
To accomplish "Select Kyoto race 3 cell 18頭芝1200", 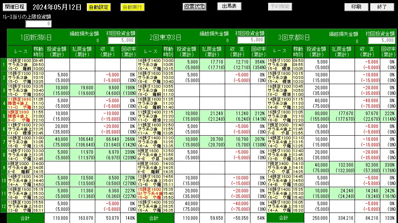I will click(279, 90).
